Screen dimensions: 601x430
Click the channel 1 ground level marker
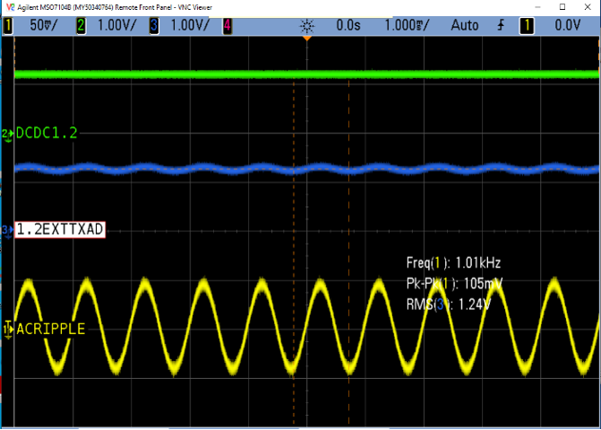tap(8, 329)
